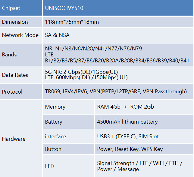Click the LTE bands B1/B2/B3 line
This screenshot has height=177, width=194.
(117, 61)
